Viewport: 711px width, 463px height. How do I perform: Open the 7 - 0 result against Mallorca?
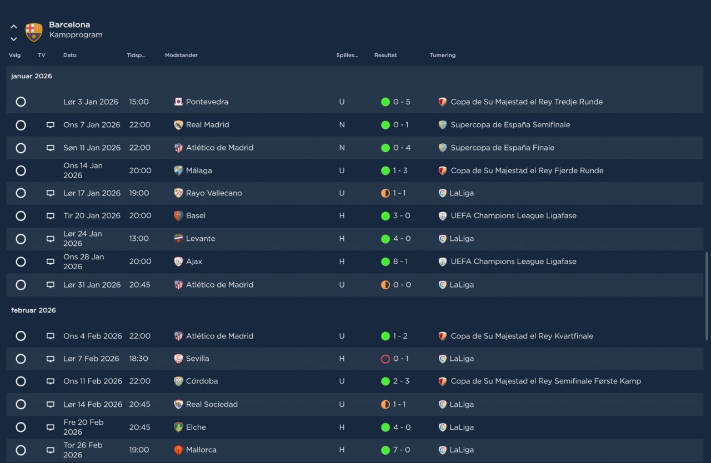coord(402,450)
